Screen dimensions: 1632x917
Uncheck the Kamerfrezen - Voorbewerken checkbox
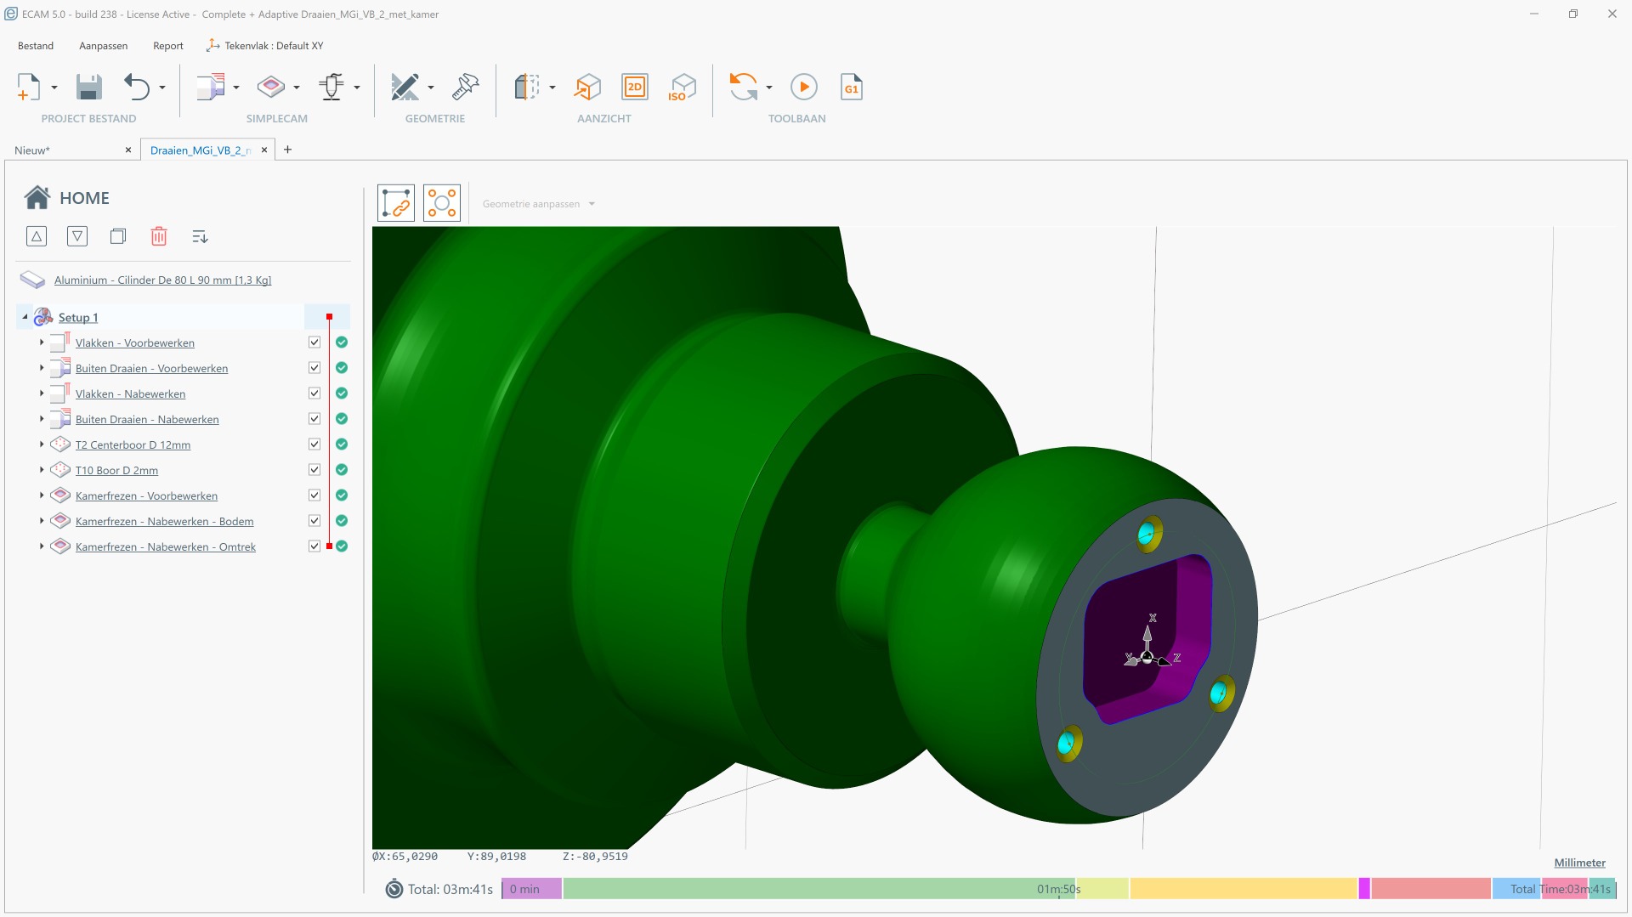[x=314, y=495]
